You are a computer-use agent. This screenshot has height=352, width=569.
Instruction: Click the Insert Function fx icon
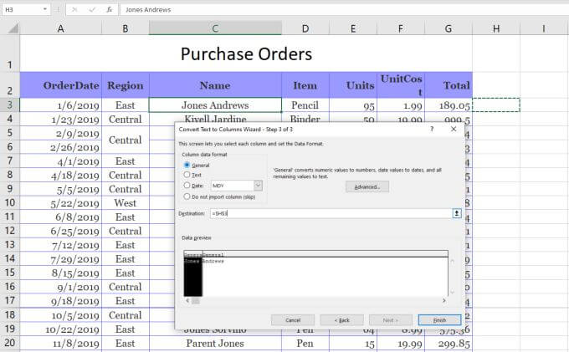pos(109,9)
